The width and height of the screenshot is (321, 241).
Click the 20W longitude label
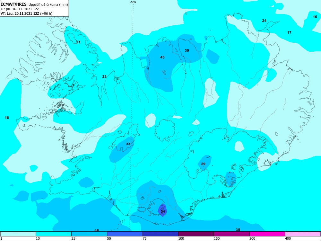pyautogui.click(x=133, y=2)
